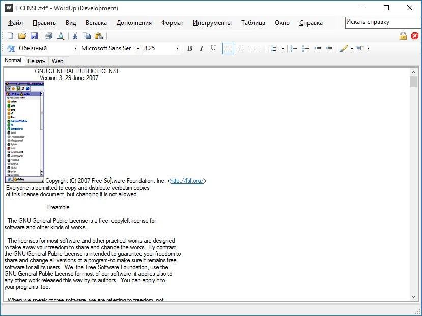Align text to the left
This screenshot has height=316, width=422.
(228, 48)
